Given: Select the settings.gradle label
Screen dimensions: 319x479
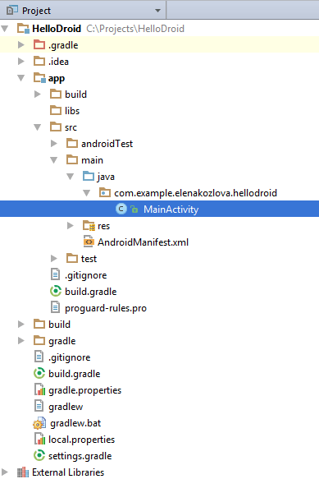Looking at the screenshot, I should coord(80,456).
